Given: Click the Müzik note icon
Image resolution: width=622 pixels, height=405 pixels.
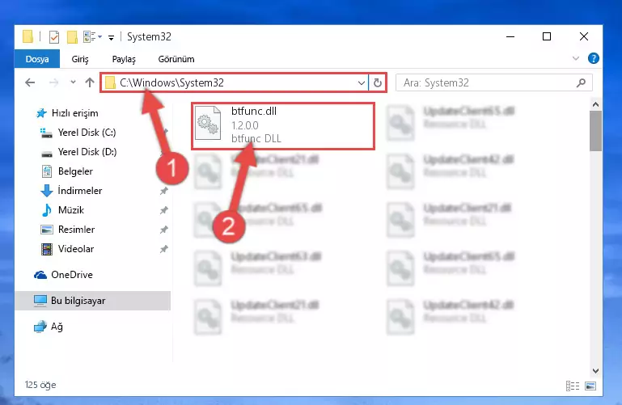Looking at the screenshot, I should pyautogui.click(x=46, y=210).
